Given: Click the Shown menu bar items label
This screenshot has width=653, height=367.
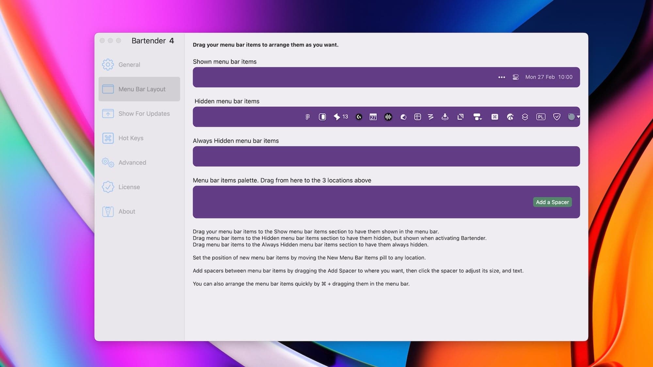Looking at the screenshot, I should [x=225, y=62].
